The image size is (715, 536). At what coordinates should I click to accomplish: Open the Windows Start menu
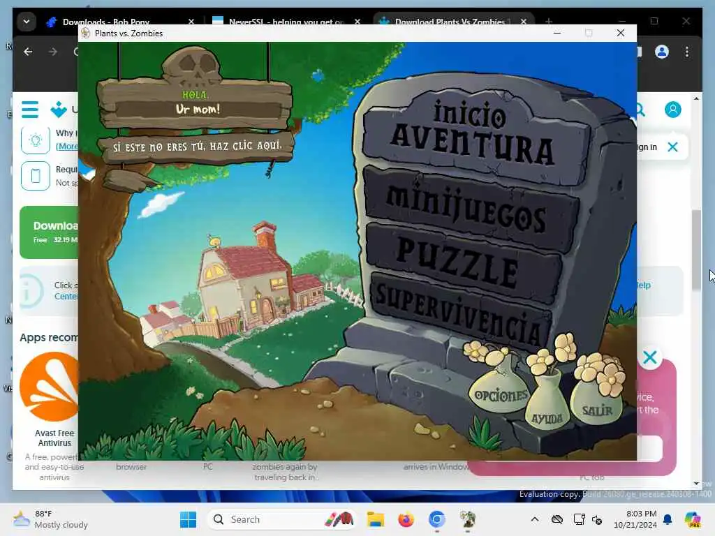pos(188,519)
